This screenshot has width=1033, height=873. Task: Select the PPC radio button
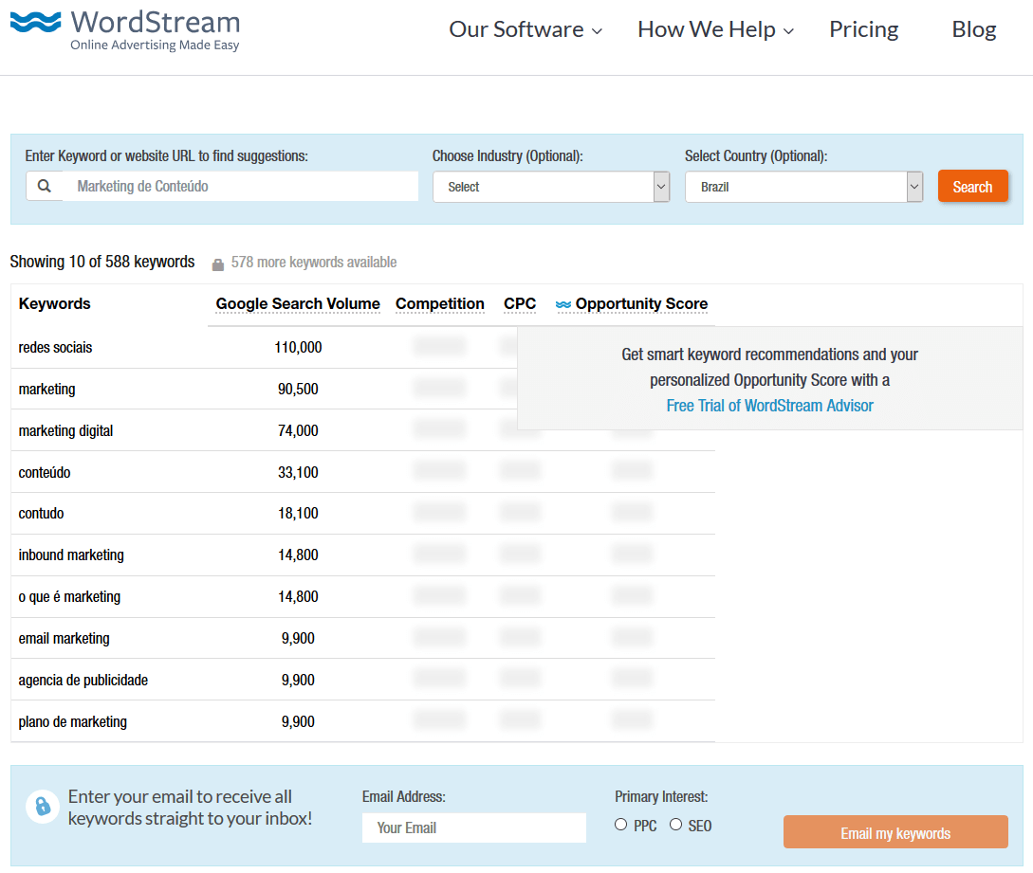click(x=620, y=825)
